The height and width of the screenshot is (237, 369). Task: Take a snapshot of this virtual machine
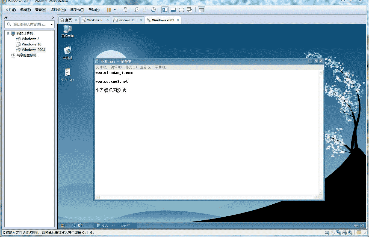137,10
